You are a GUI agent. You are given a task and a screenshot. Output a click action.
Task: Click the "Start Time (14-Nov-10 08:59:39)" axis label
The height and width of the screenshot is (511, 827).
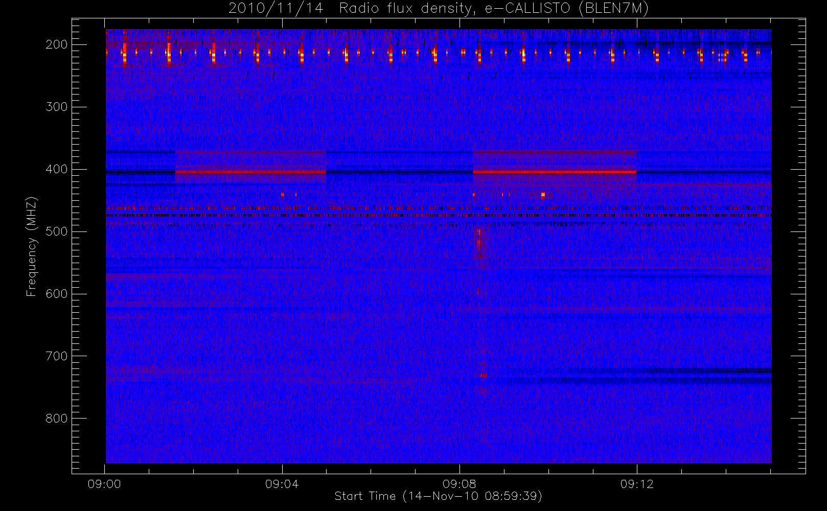(x=438, y=496)
